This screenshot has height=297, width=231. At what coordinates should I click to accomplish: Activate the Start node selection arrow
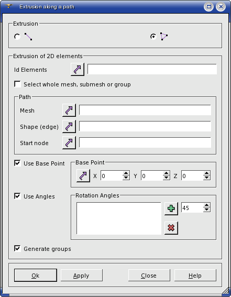(x=69, y=142)
